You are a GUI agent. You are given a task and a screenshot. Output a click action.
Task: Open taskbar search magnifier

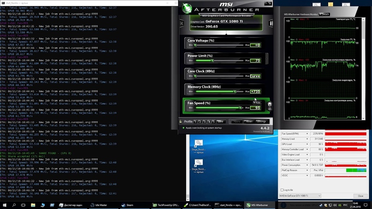pos(14,205)
